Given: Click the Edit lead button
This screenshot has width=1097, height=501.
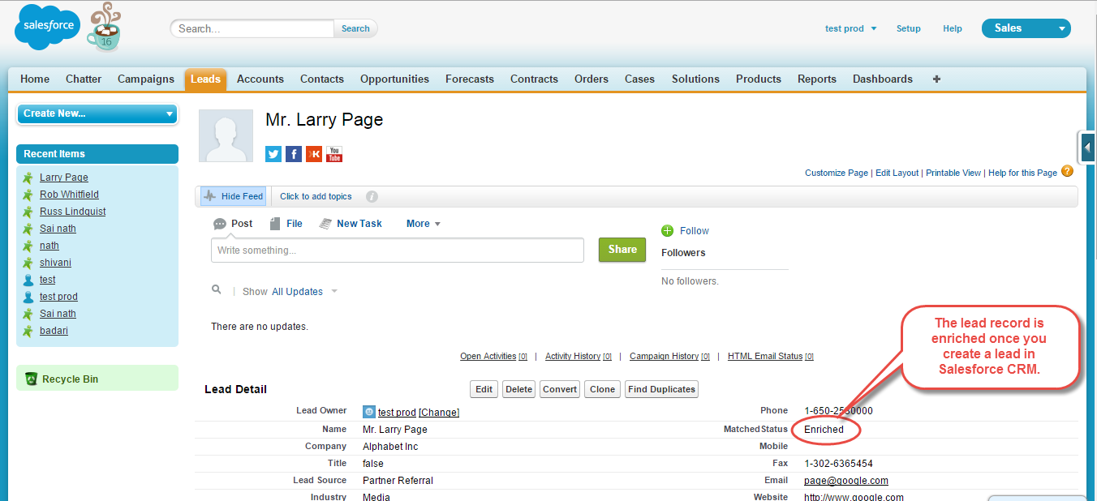Looking at the screenshot, I should (484, 389).
